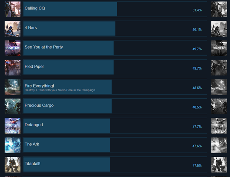Click the Calling CQ achievement title
This screenshot has width=230, height=177.
point(34,8)
